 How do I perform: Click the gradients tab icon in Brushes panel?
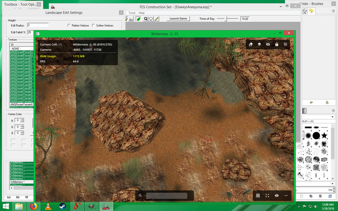point(304,111)
